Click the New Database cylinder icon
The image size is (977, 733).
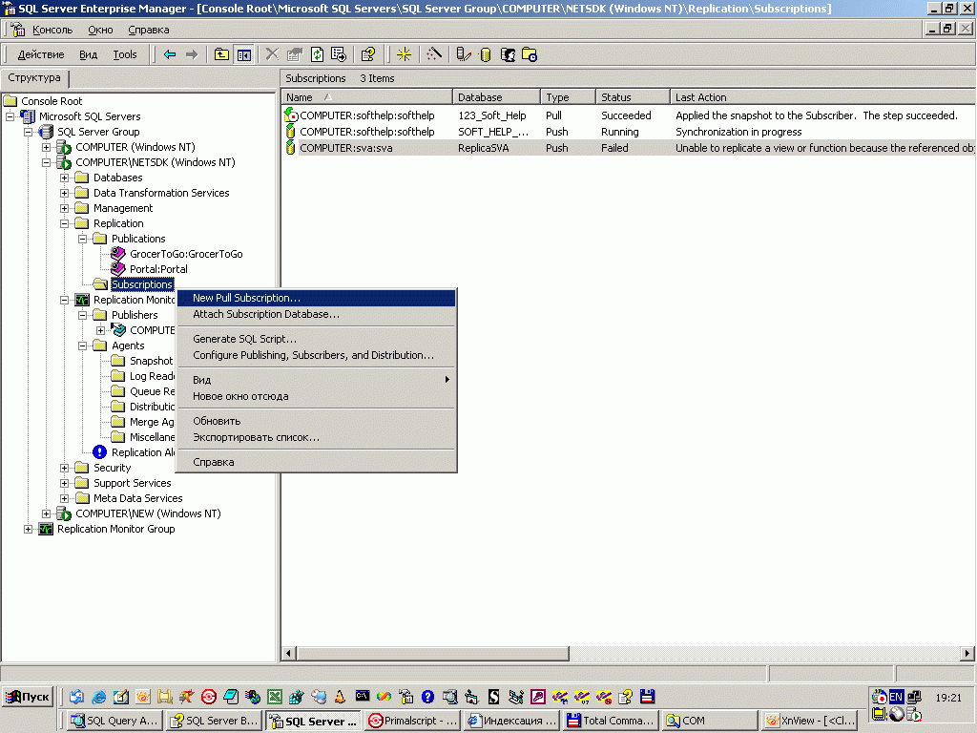(486, 54)
